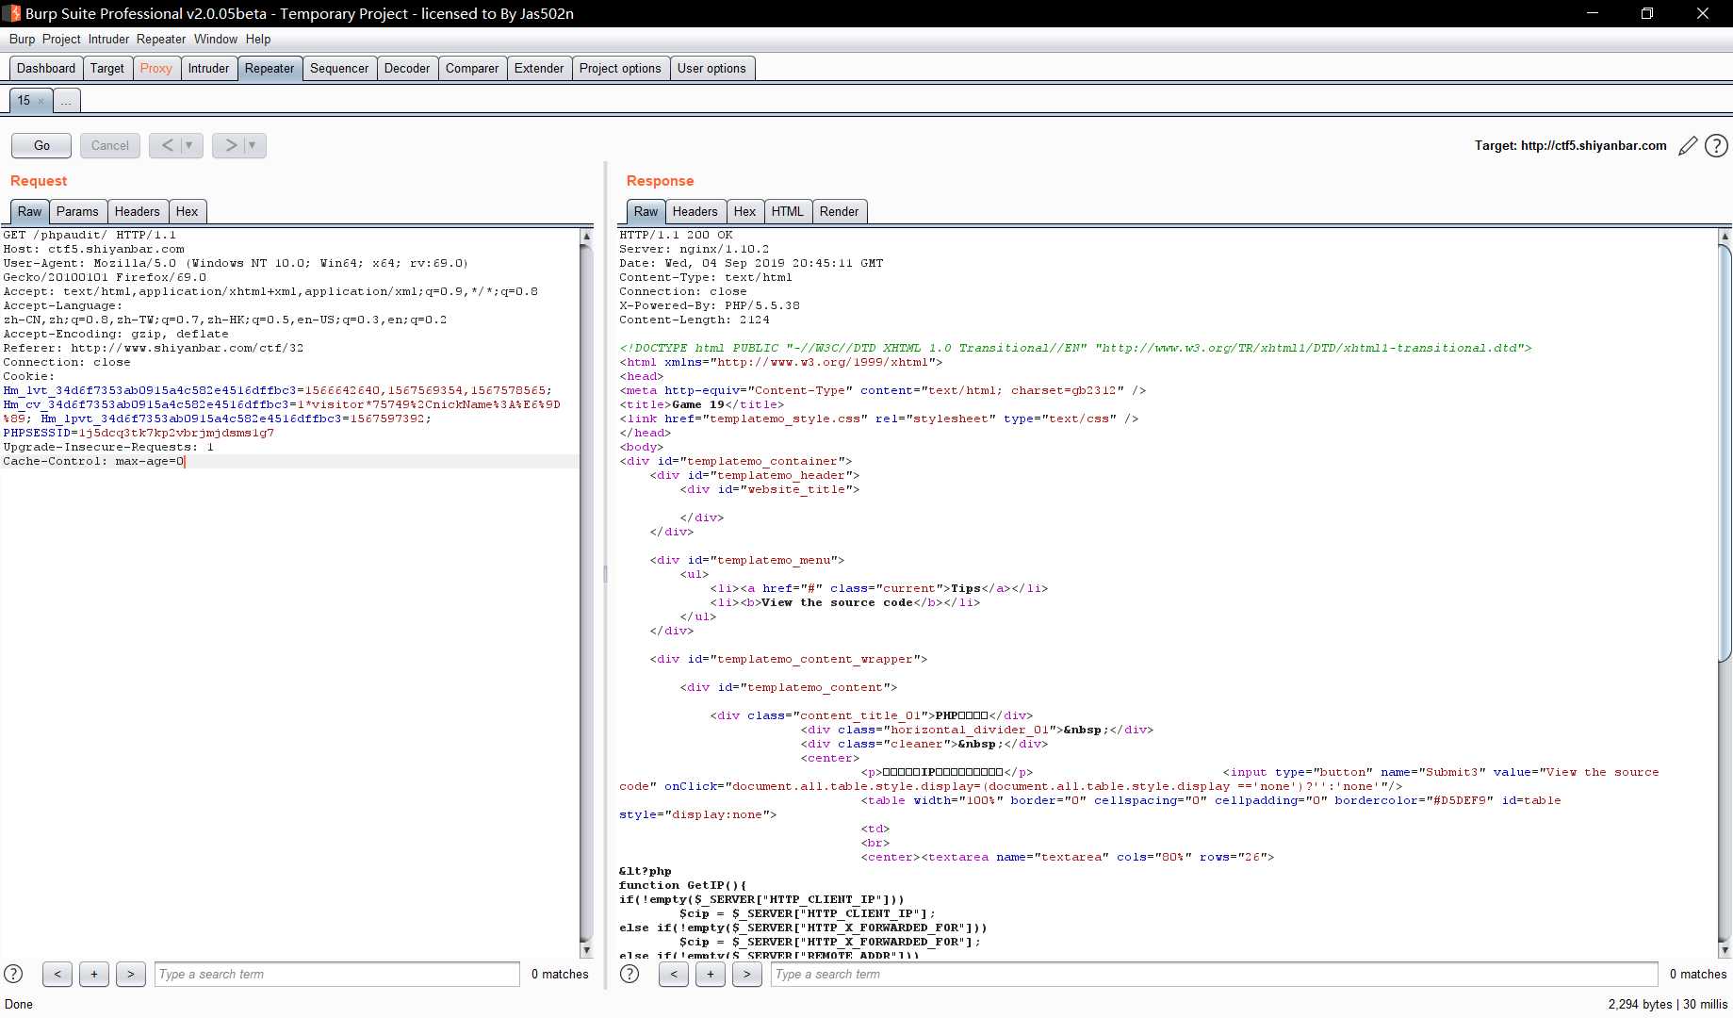Click the plus button in response search
Screen dimensions: 1733x1018
[711, 974]
